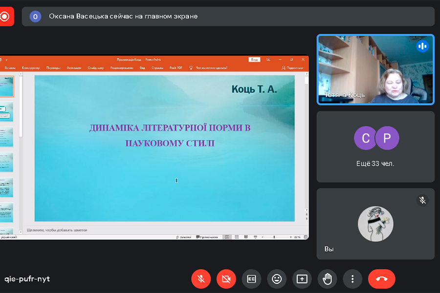Image resolution: width=440 pixels, height=293 pixels.
Task: Open the Заметки notes pane toggle
Action: [183, 237]
